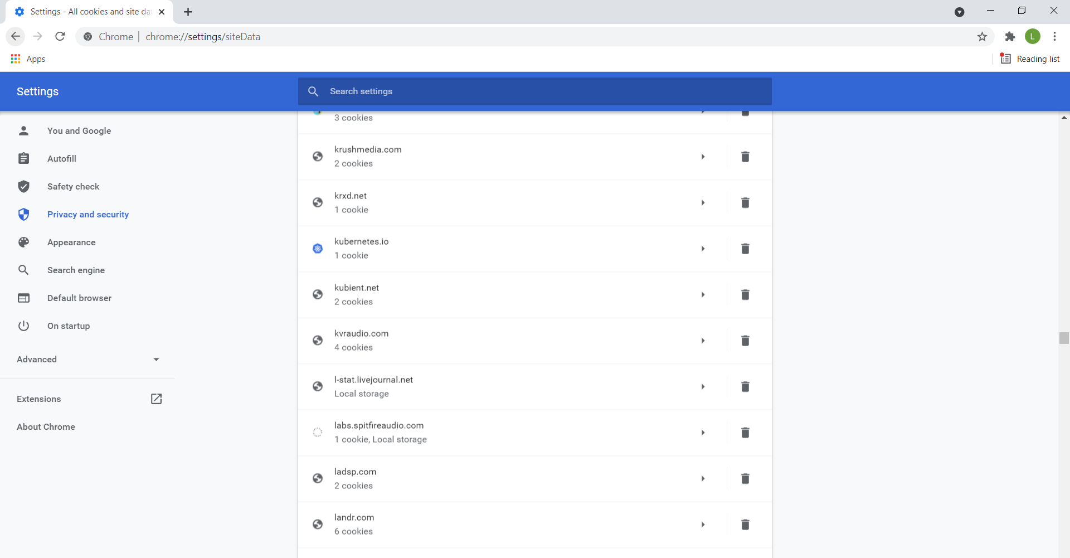Expand details for krxd.net
1070x558 pixels.
coord(703,203)
